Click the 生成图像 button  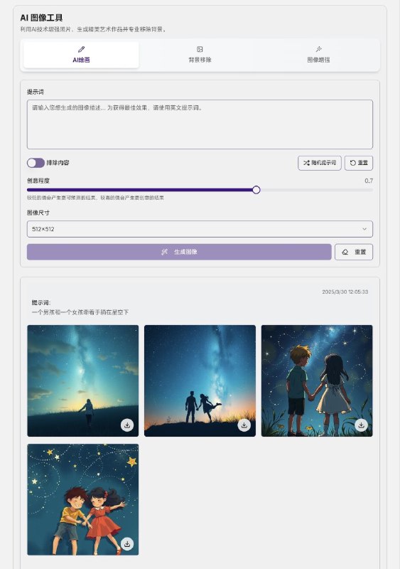[179, 252]
